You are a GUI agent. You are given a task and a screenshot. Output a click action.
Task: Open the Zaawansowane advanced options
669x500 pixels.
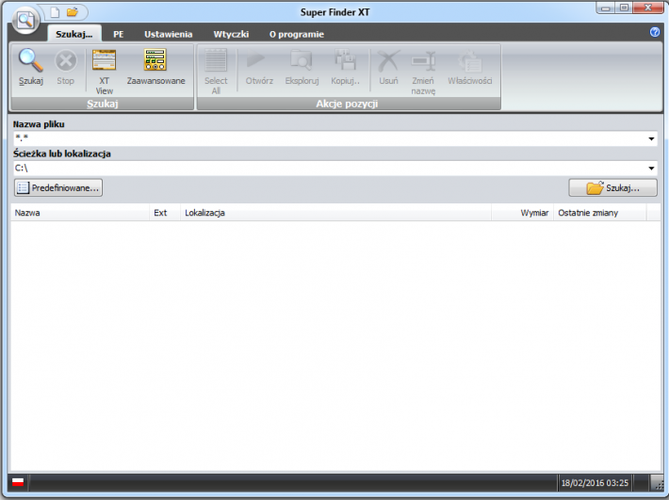coord(155,60)
